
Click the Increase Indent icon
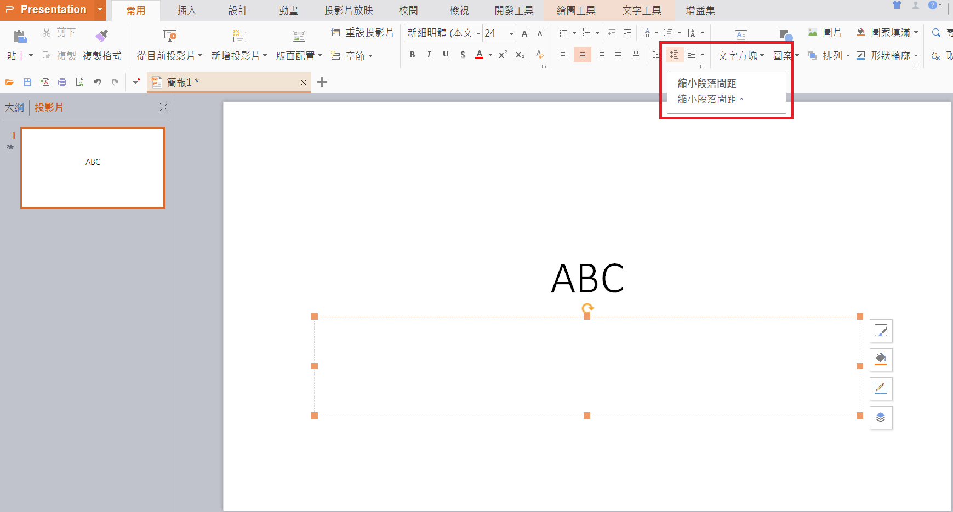[x=627, y=33]
